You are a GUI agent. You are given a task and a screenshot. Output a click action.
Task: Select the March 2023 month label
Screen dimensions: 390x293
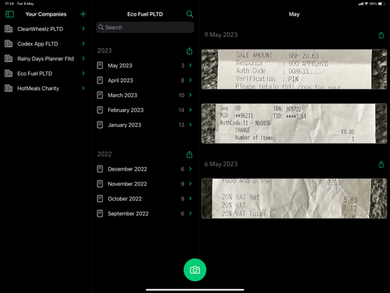pyautogui.click(x=122, y=95)
